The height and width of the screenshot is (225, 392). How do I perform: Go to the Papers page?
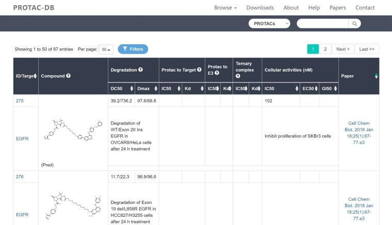tap(338, 8)
